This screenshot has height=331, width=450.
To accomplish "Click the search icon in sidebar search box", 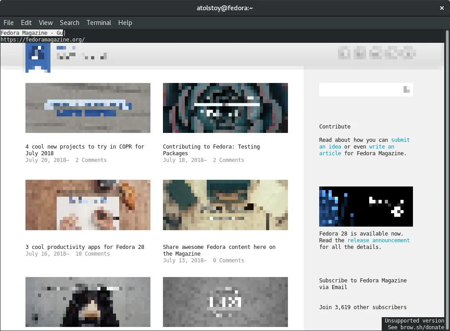I will point(406,90).
